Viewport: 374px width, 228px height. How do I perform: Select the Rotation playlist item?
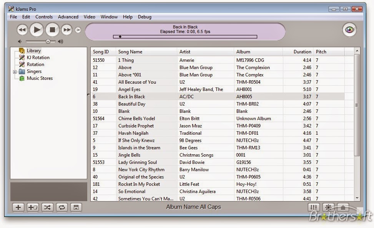35,64
